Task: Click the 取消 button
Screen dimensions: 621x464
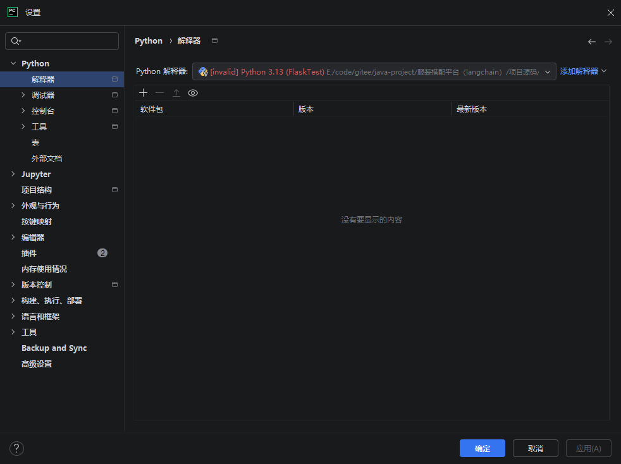Action: (x=536, y=448)
